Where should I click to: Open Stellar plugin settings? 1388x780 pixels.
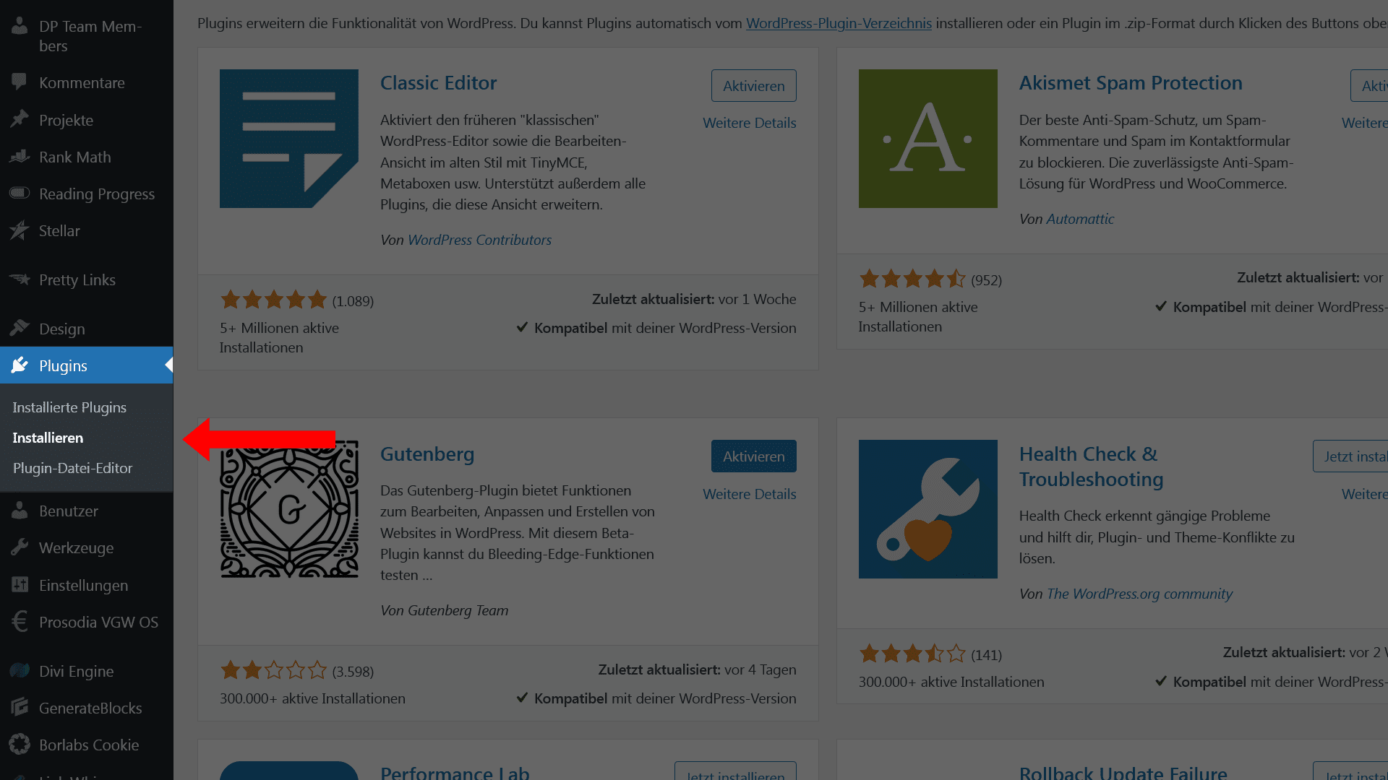(x=58, y=231)
